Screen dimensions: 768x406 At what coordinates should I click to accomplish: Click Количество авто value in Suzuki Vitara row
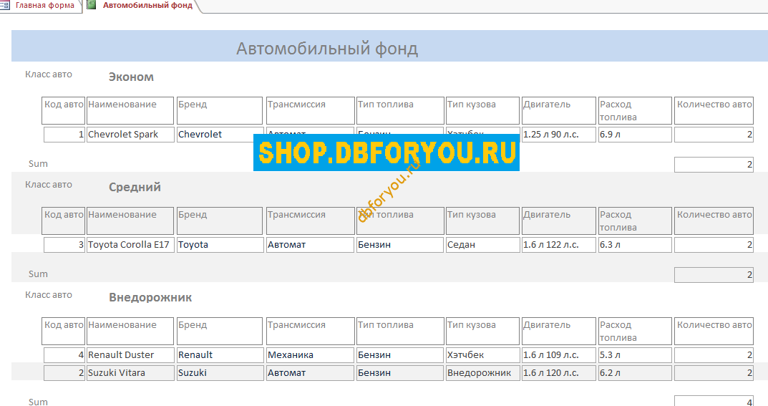714,373
